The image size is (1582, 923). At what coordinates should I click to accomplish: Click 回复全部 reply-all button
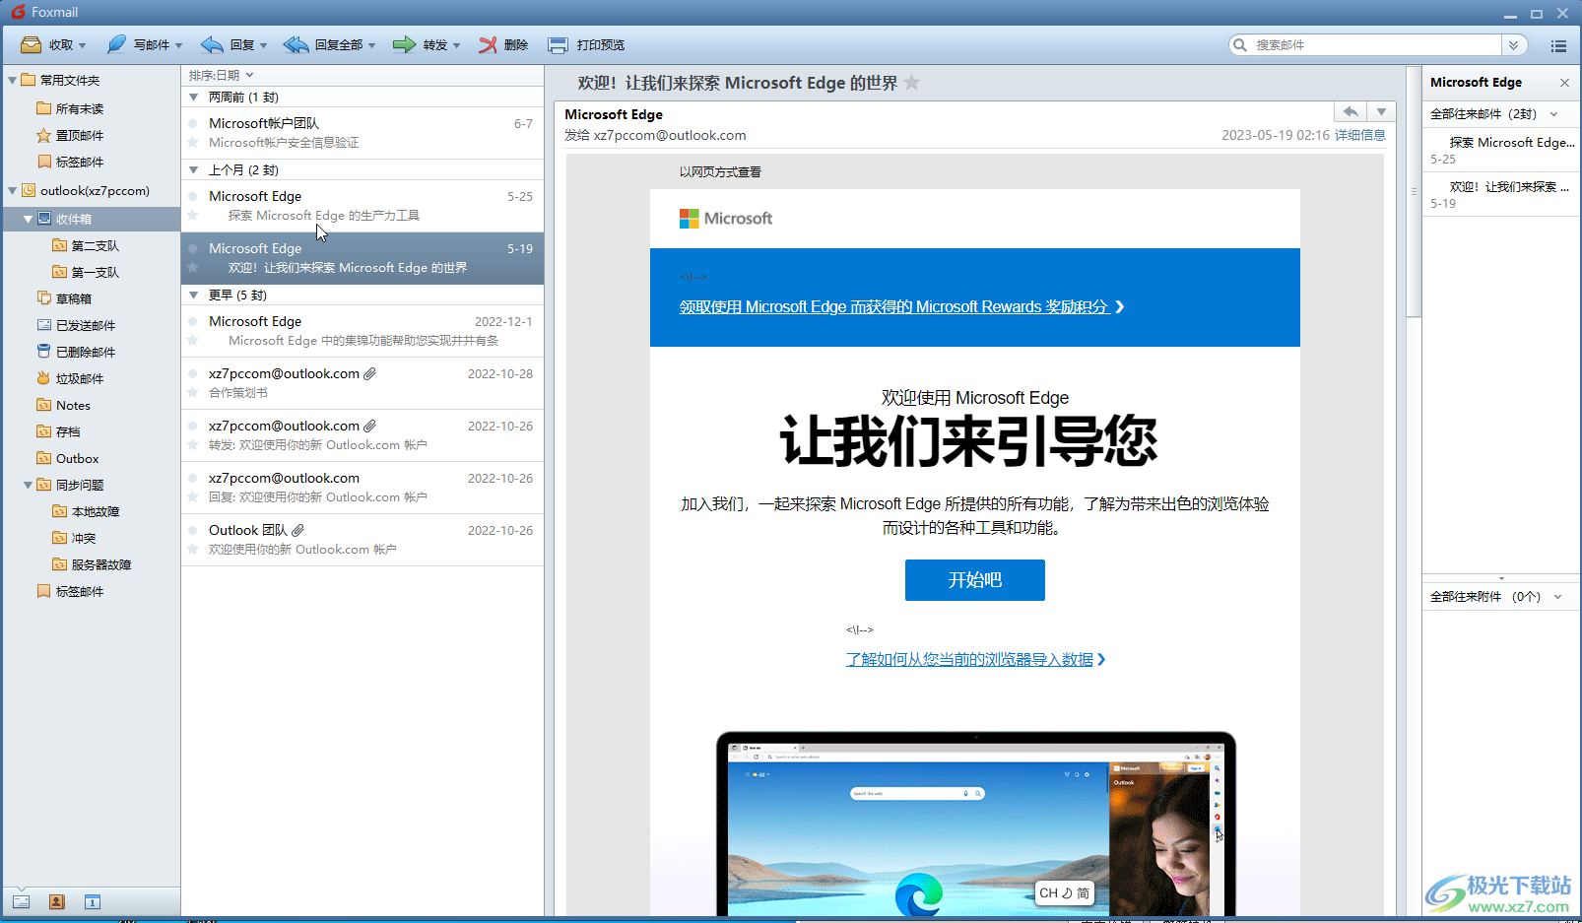(x=323, y=45)
